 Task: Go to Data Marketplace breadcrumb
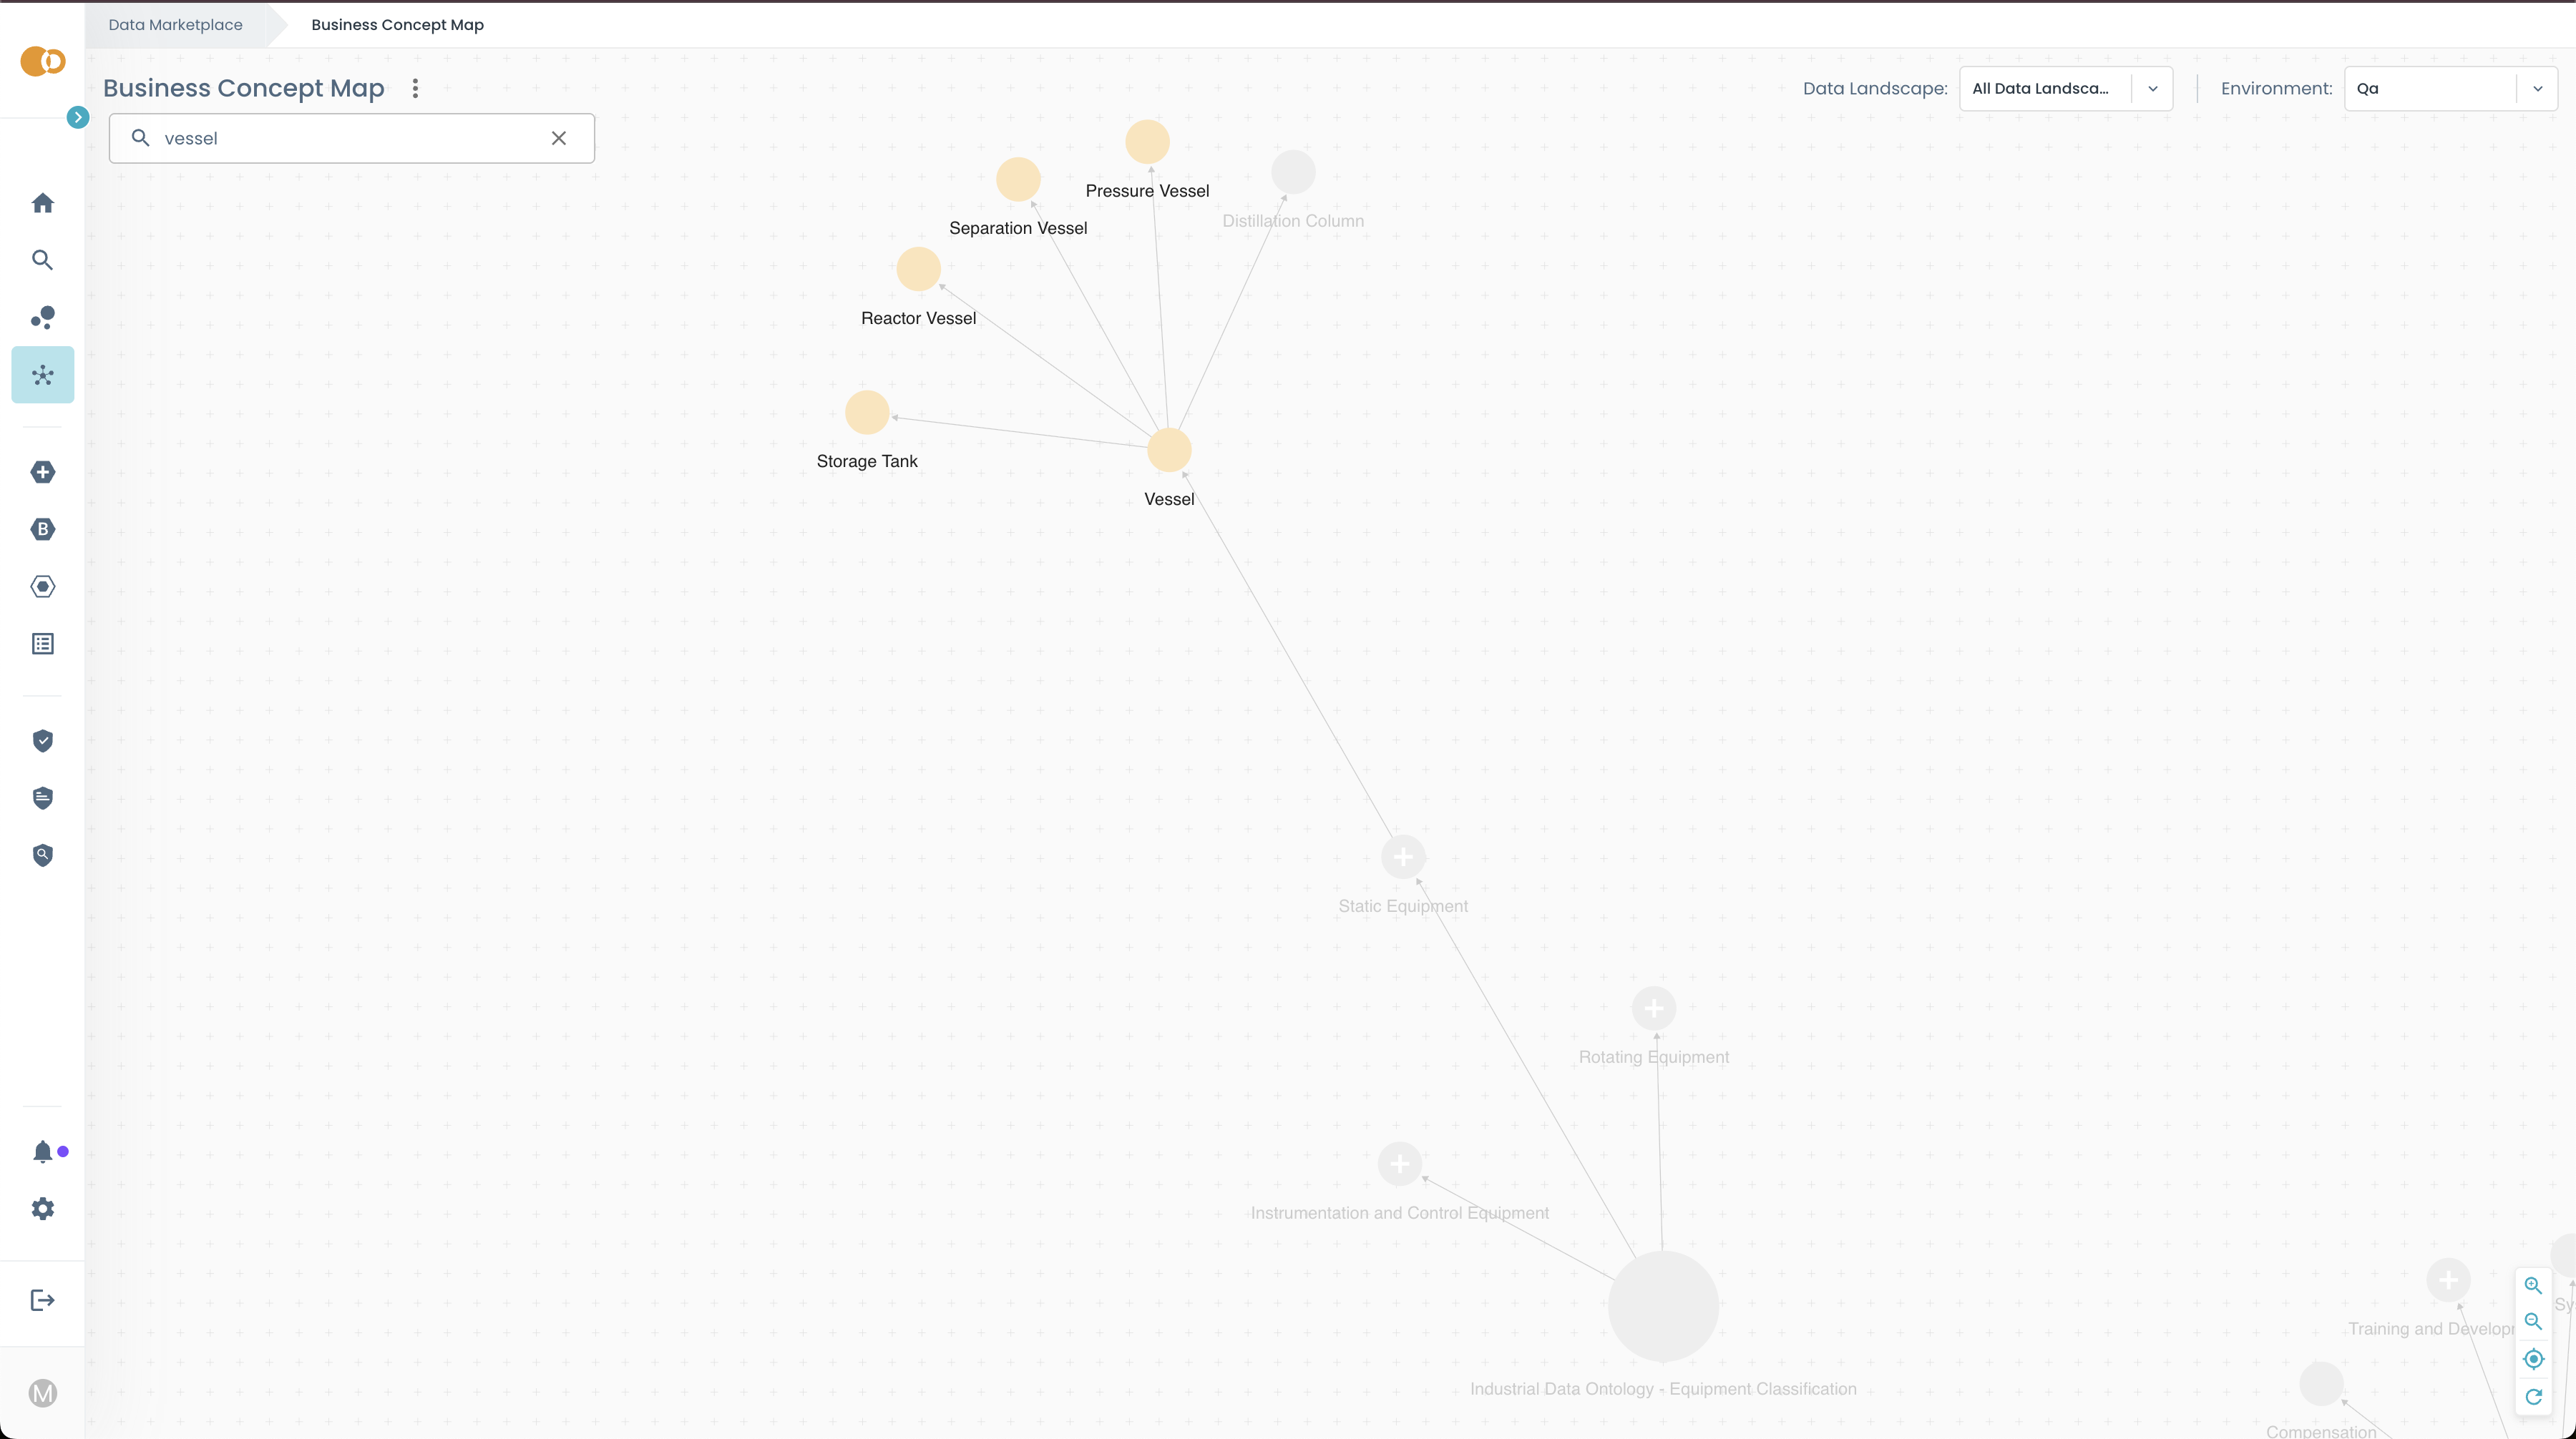tap(175, 24)
